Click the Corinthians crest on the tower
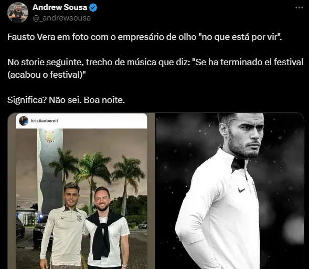Image resolution: width=309 pixels, height=269 pixels. click(49, 137)
